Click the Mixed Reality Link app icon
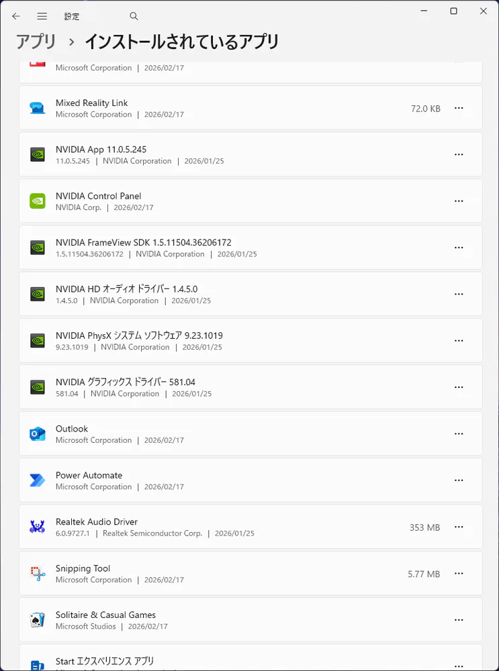Image resolution: width=499 pixels, height=671 pixels. (x=38, y=108)
